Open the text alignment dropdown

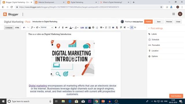(102, 27)
